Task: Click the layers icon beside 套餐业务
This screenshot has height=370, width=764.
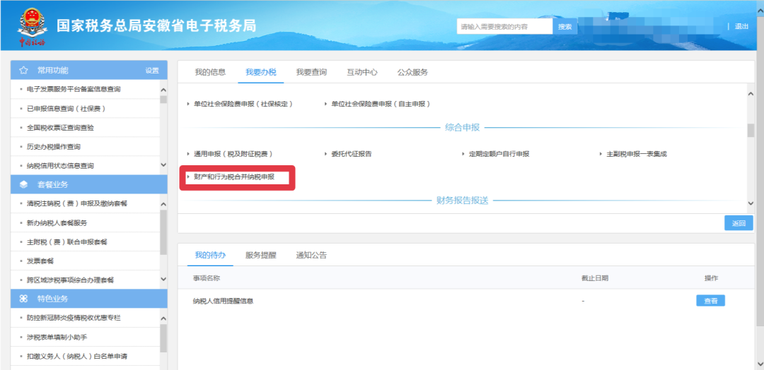Action: click(x=23, y=184)
